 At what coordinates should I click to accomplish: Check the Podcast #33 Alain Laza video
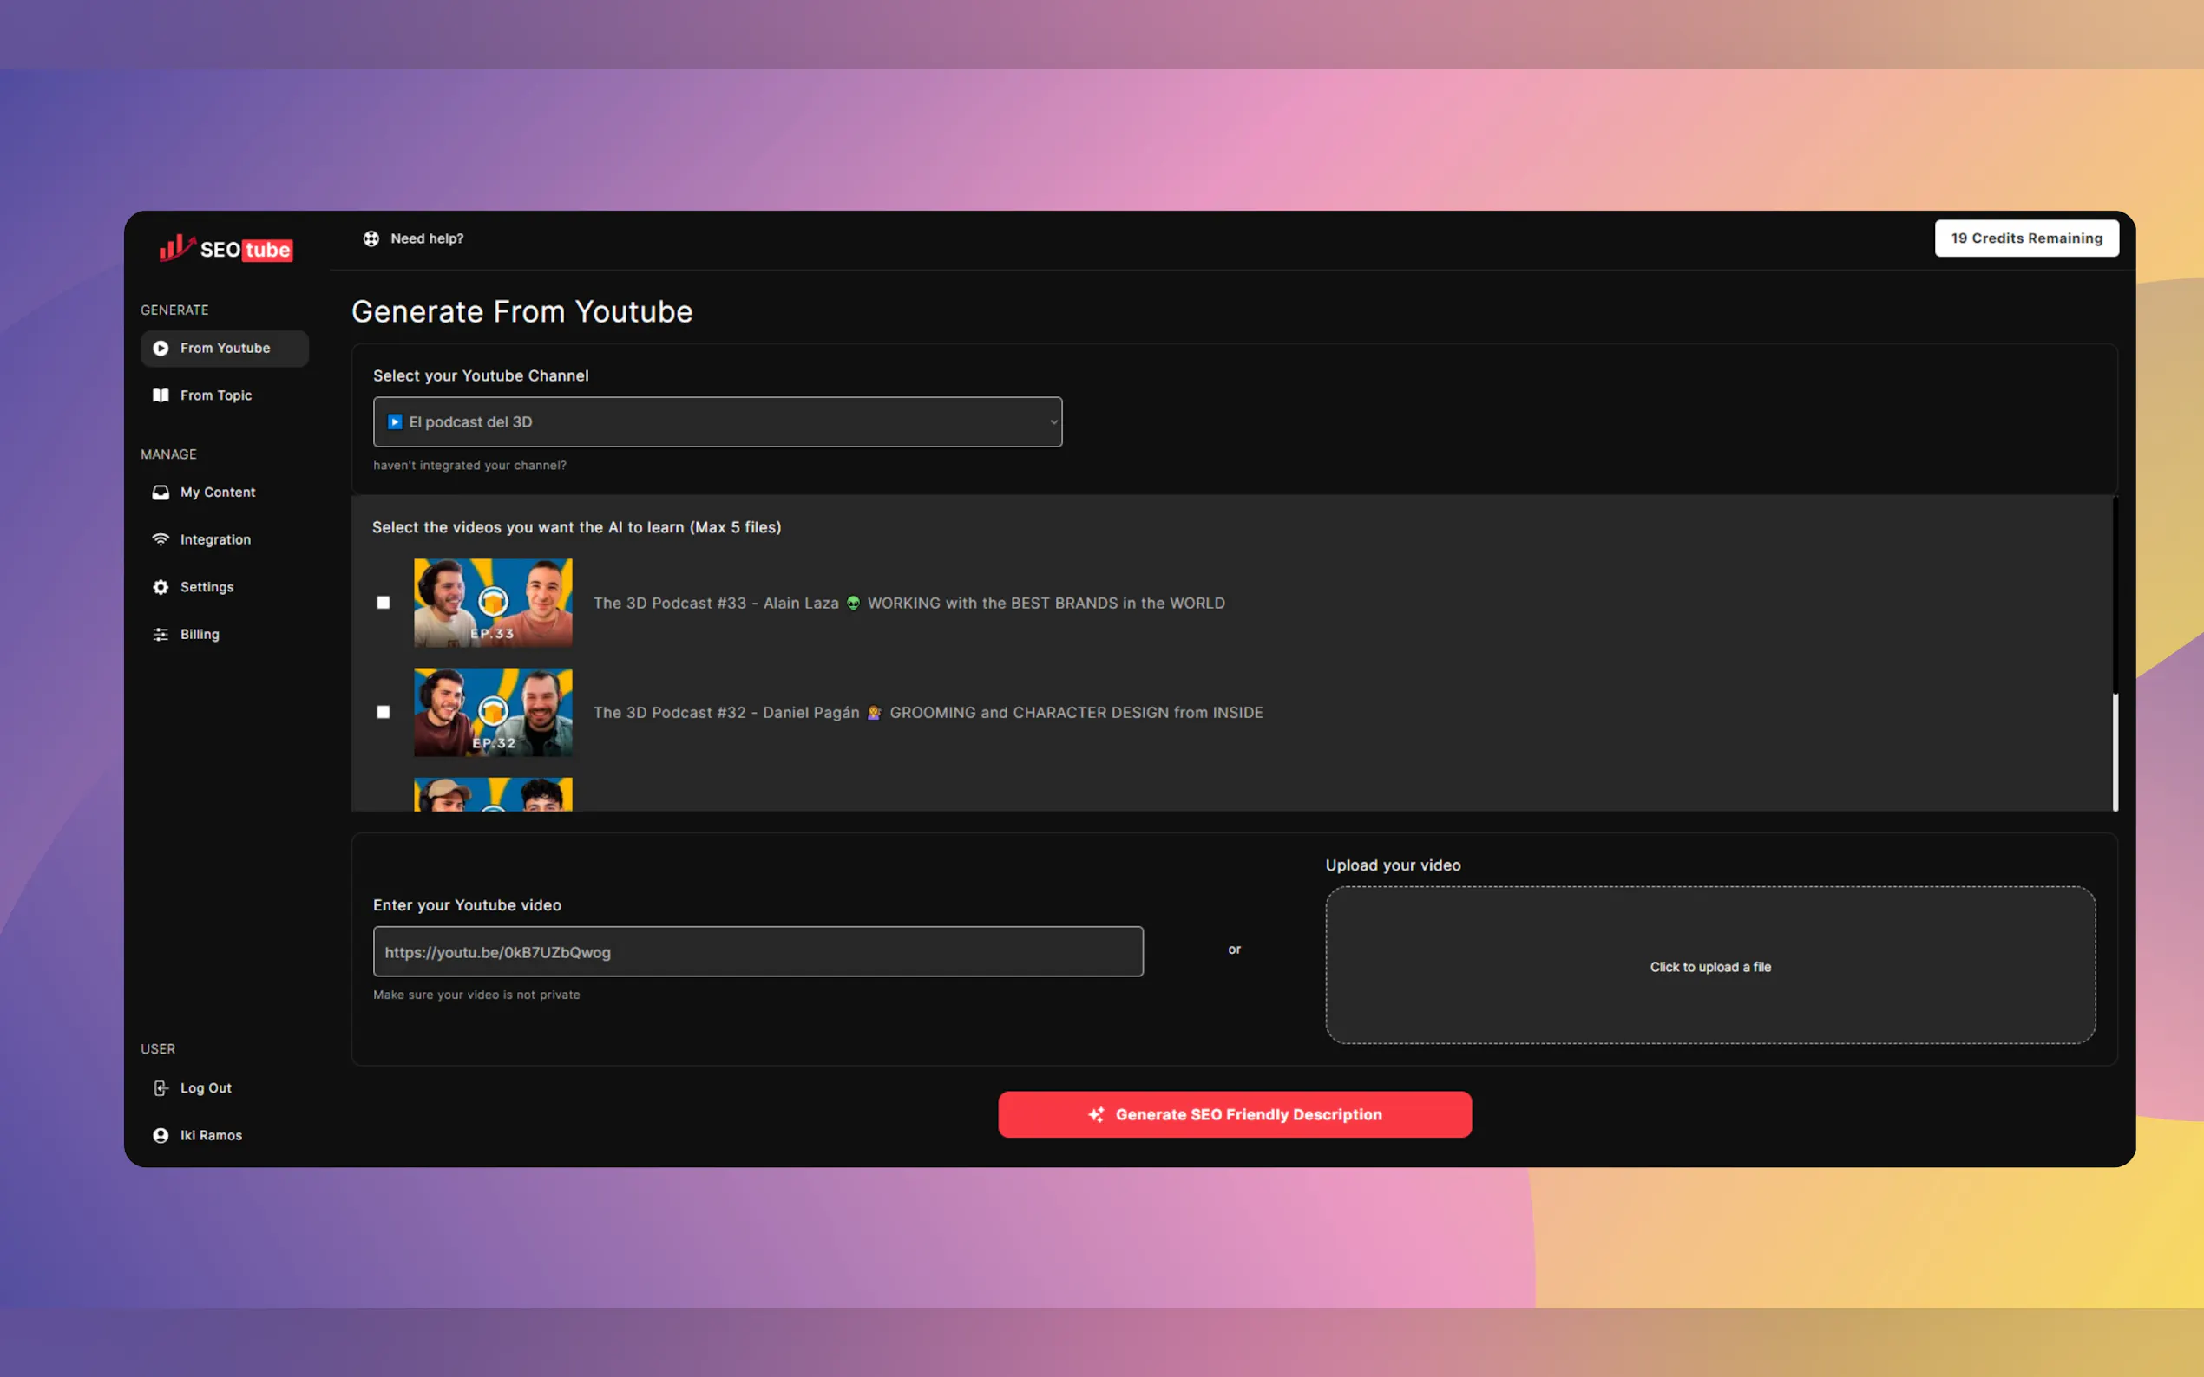(x=384, y=603)
